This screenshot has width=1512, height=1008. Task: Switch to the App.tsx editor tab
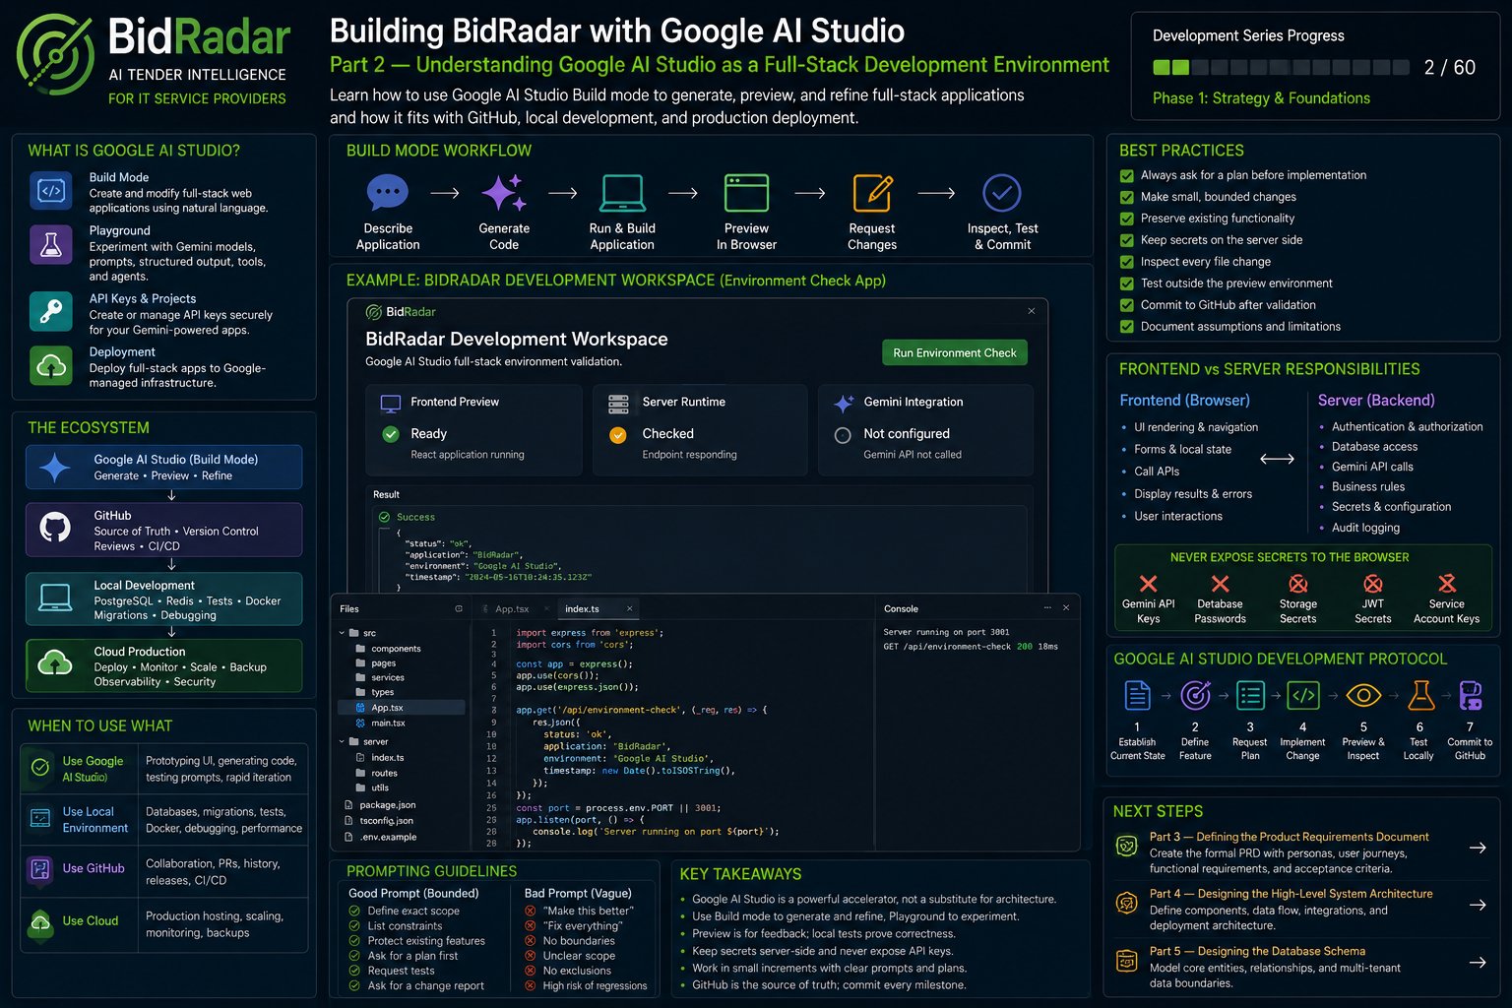click(512, 608)
